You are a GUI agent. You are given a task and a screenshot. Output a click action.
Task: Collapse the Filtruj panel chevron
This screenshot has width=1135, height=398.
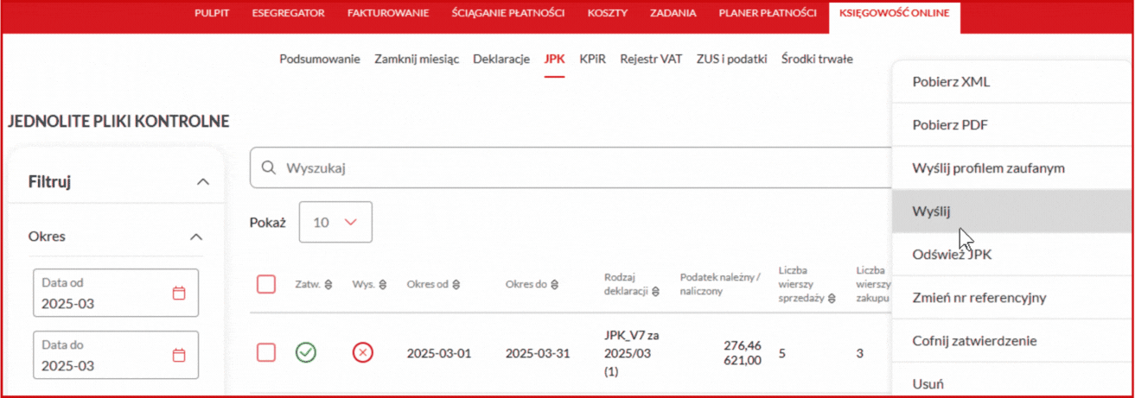[203, 182]
